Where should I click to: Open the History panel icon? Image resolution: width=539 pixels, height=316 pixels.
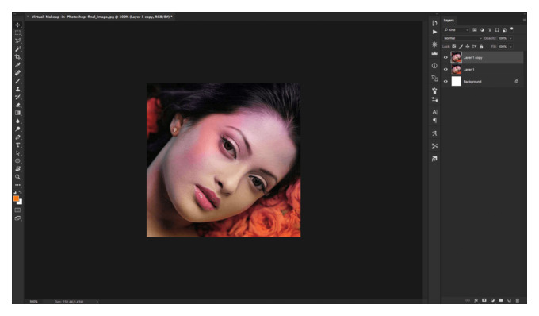(x=434, y=23)
